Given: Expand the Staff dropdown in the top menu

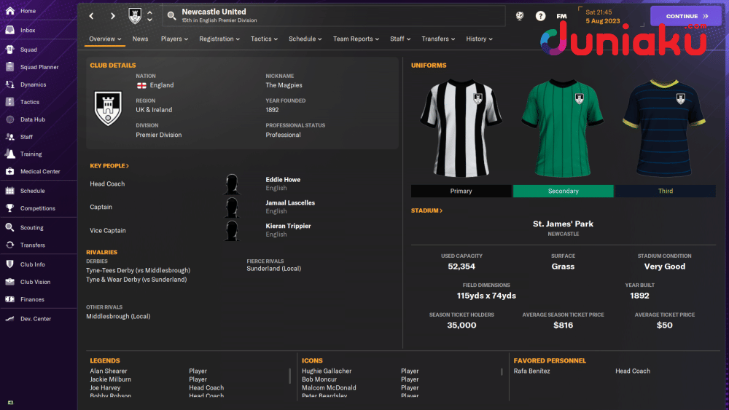Looking at the screenshot, I should pos(400,39).
